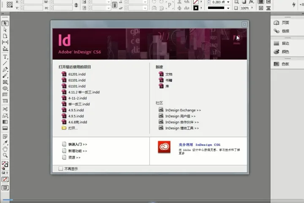Image resolution: width=304 pixels, height=203 pixels.
Task: Click the X position input field
Action: (33, 2)
